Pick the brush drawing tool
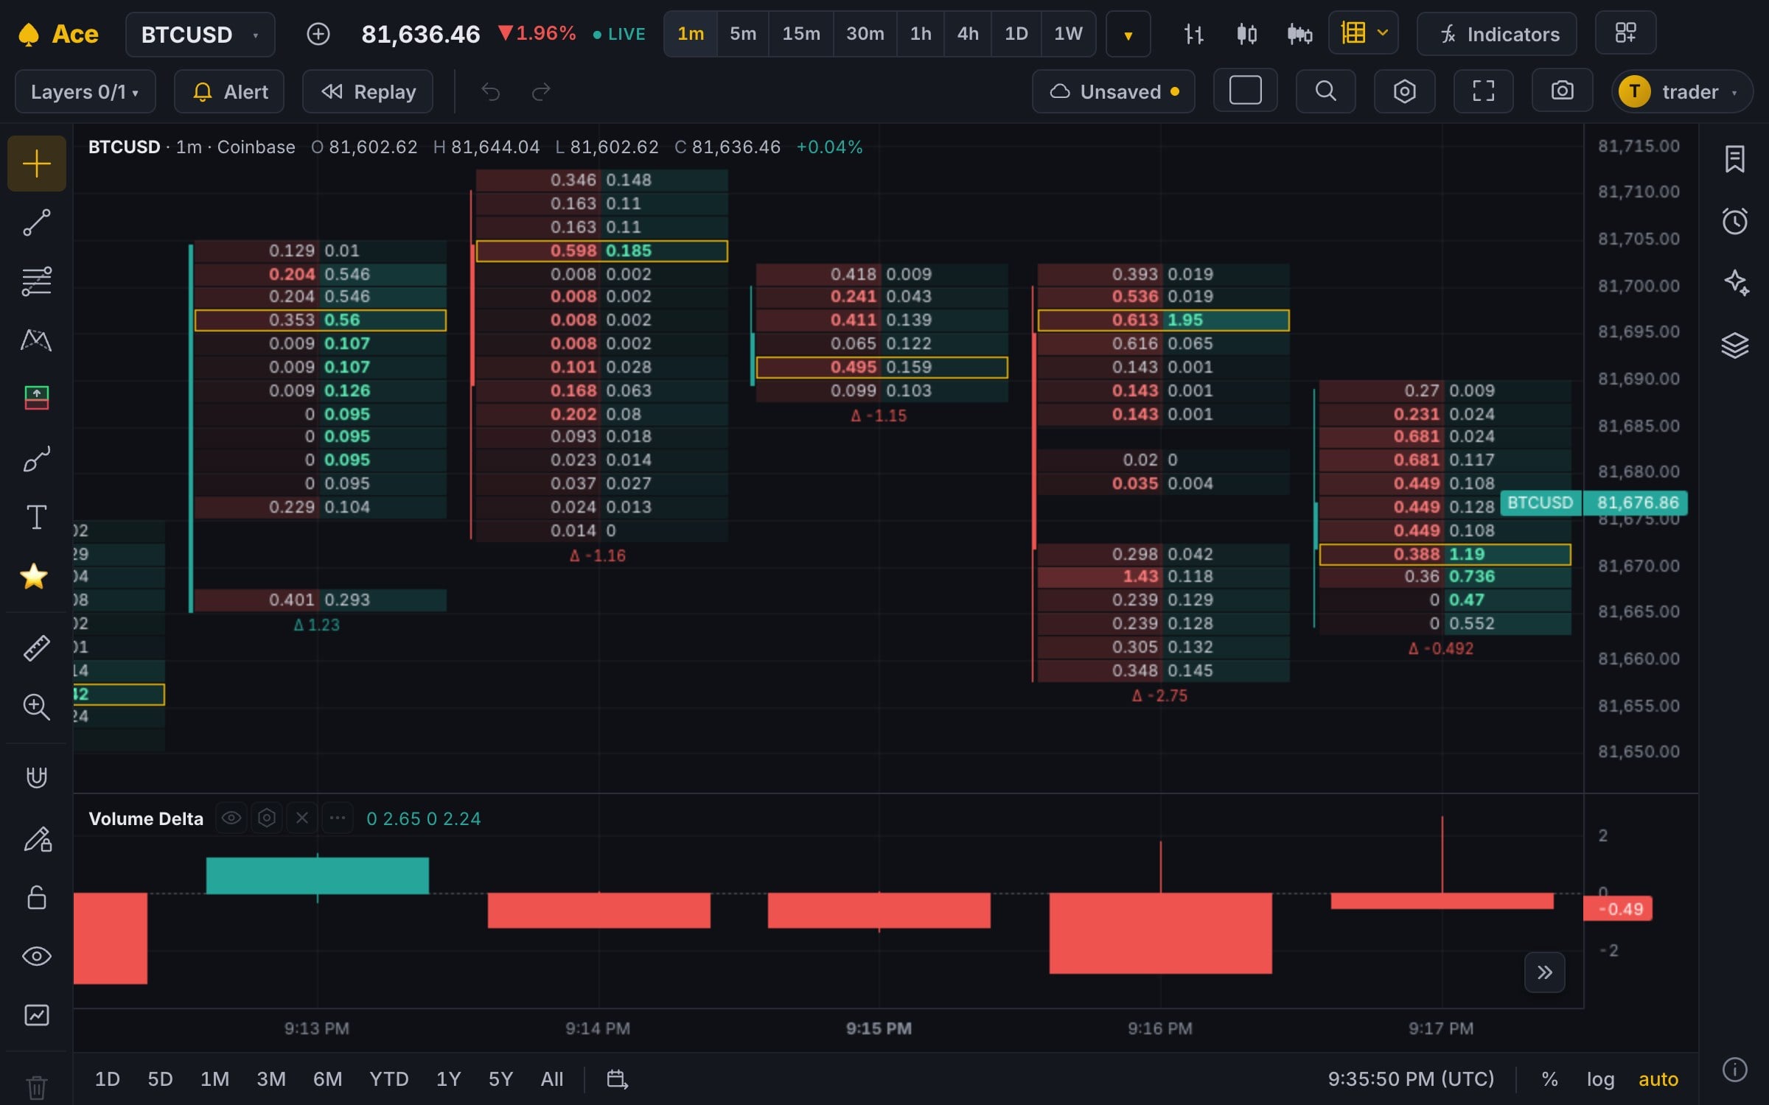1769x1105 pixels. pyautogui.click(x=36, y=458)
